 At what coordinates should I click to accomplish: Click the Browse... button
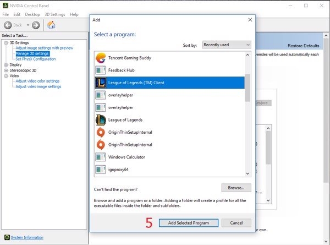236,188
